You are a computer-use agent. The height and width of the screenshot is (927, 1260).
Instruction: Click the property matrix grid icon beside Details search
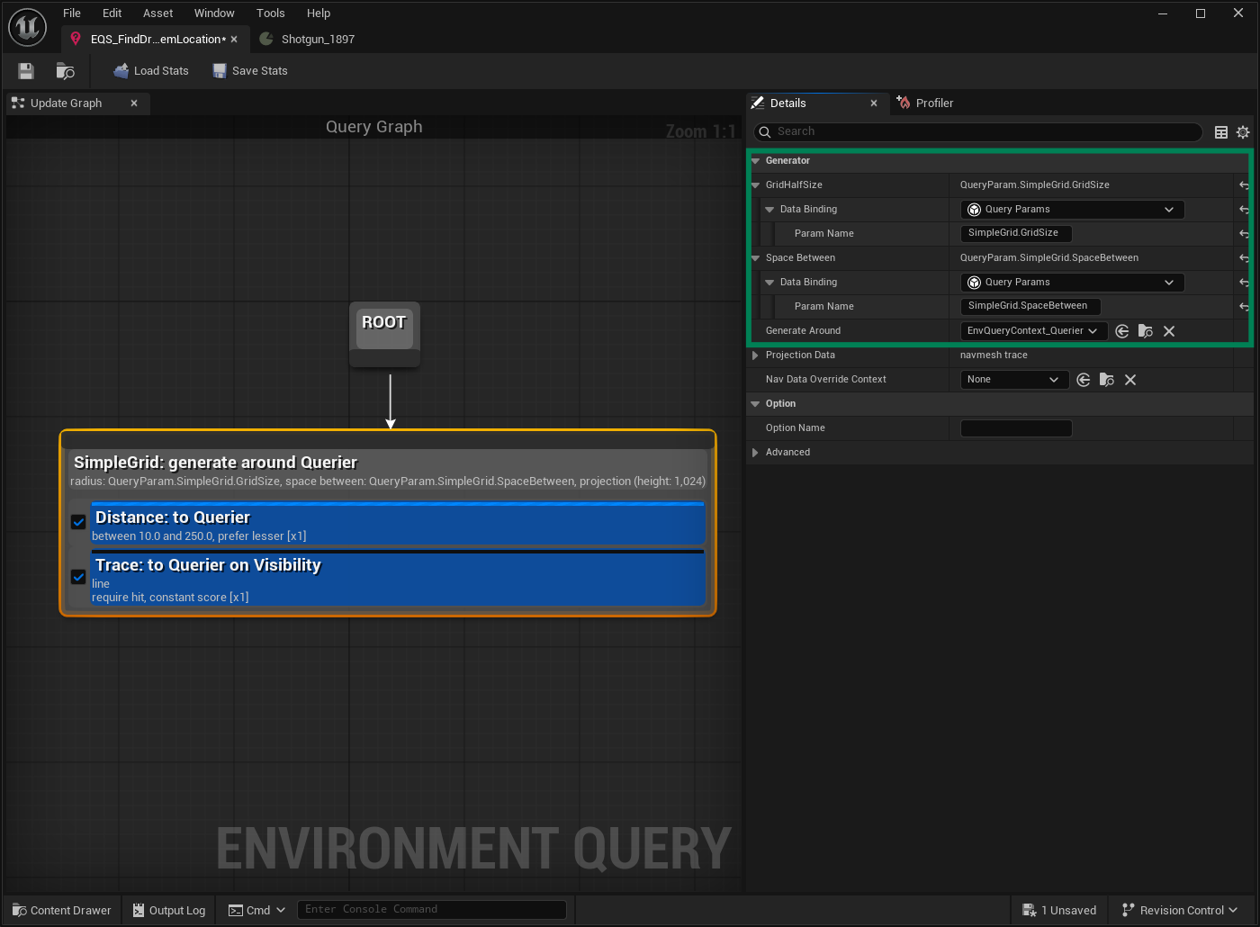[x=1220, y=131]
